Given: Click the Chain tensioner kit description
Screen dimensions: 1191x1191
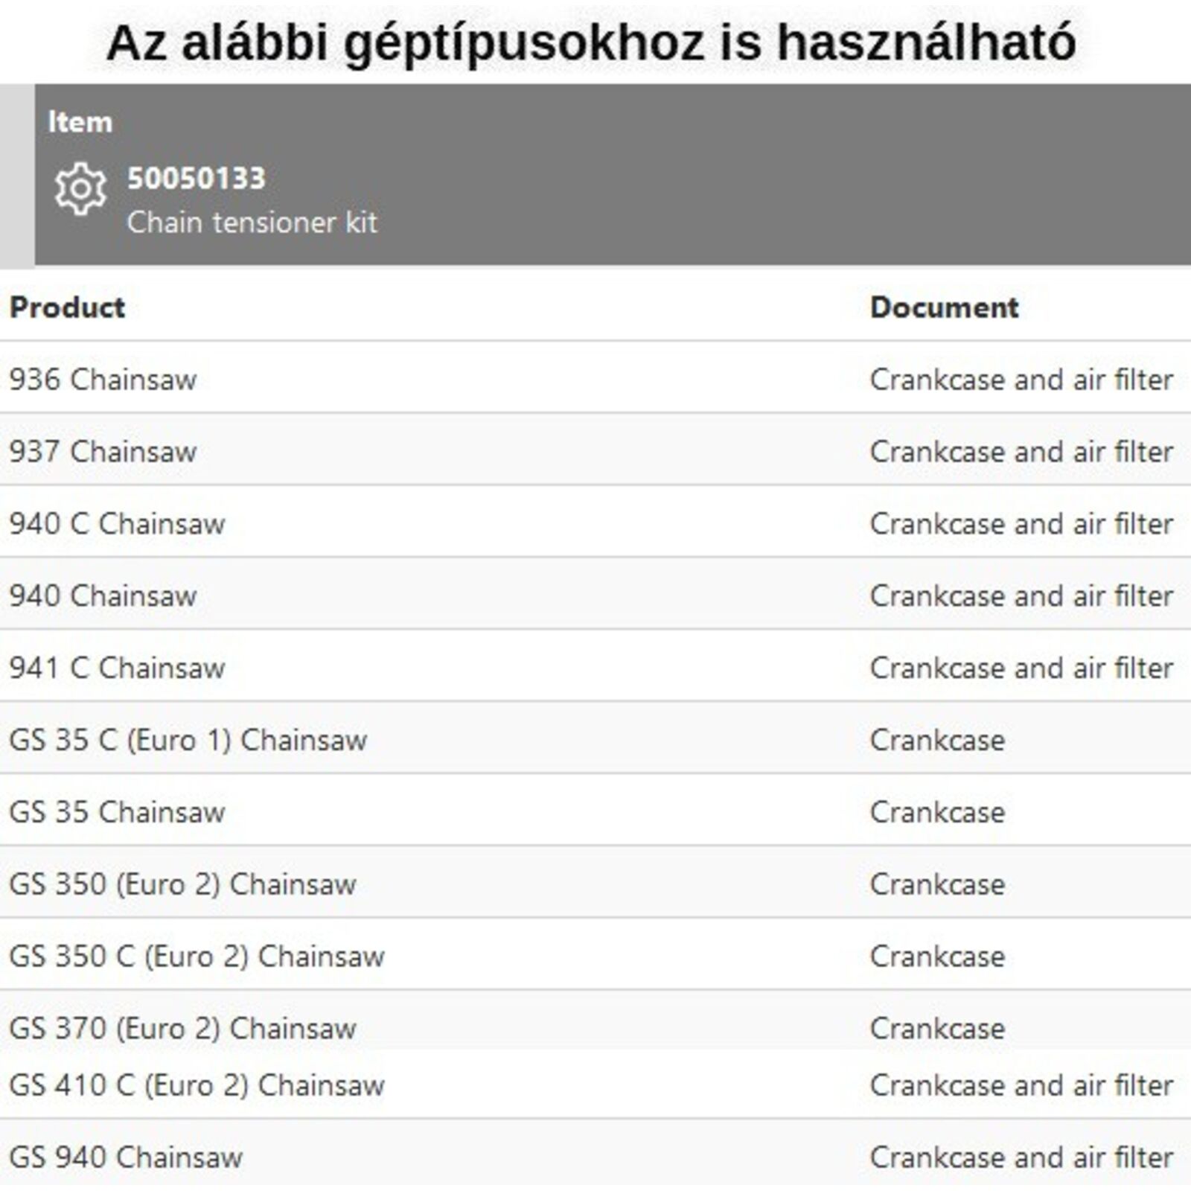Looking at the screenshot, I should (x=252, y=223).
